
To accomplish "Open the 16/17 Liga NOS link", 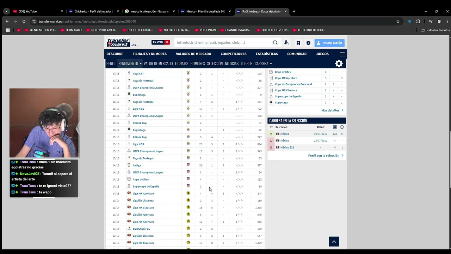I will (138, 109).
